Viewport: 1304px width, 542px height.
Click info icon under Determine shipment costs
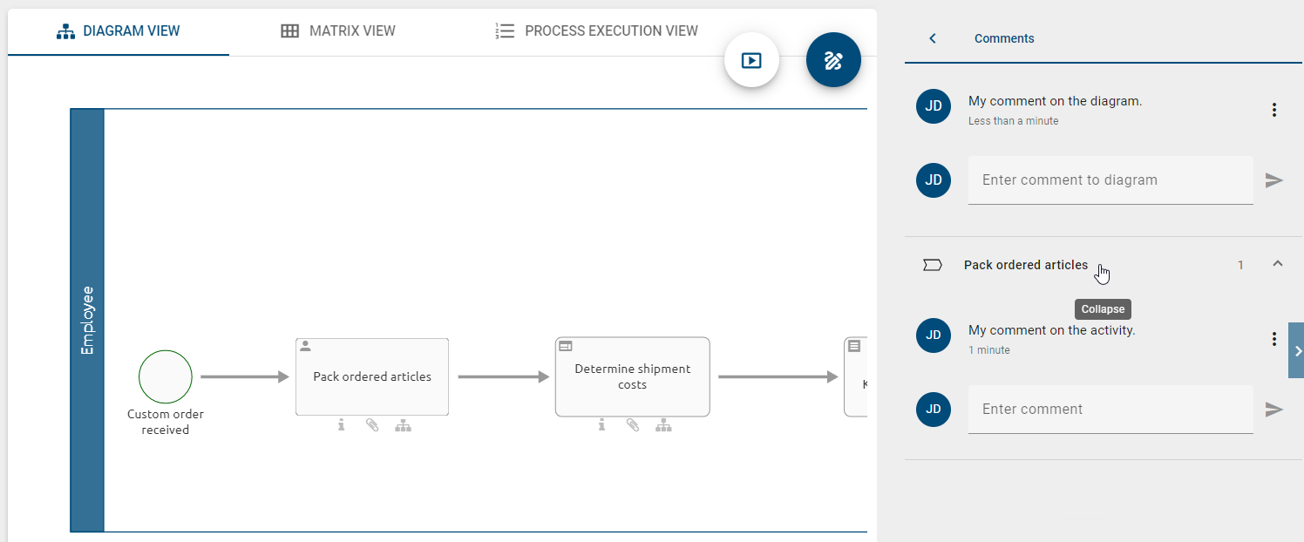point(601,425)
